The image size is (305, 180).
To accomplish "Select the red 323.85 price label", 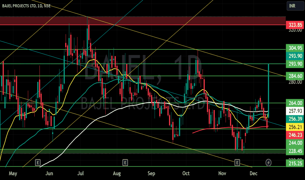I will click(x=295, y=25).
